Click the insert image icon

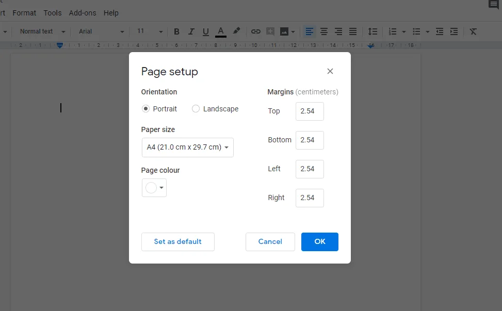[x=284, y=31]
